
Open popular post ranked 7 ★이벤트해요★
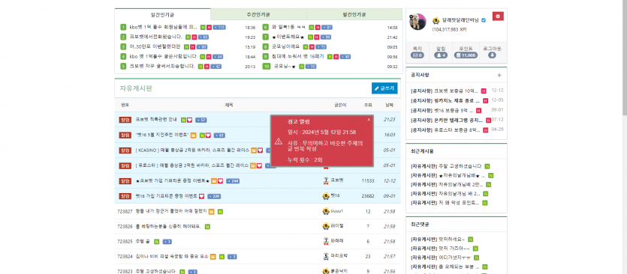coord(288,37)
